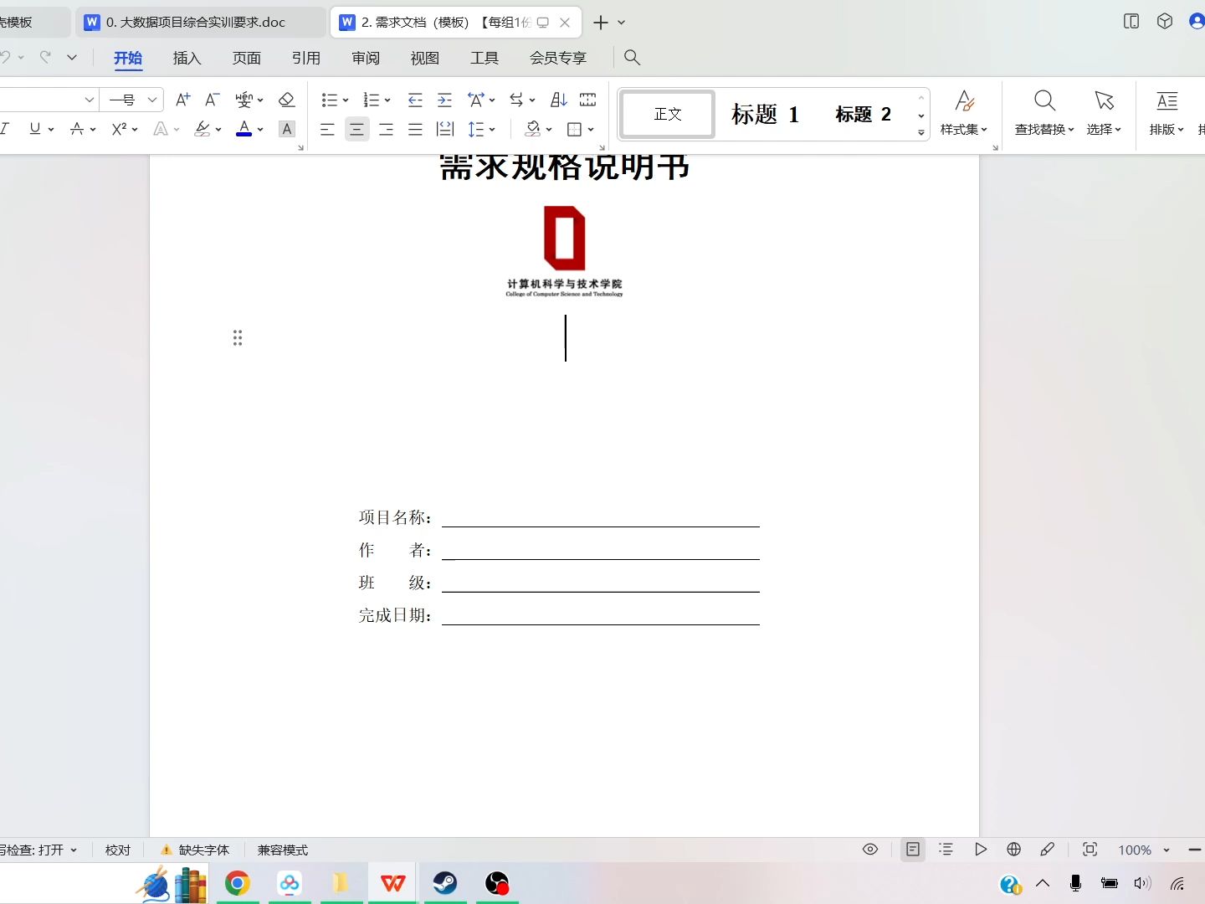The image size is (1205, 904).
Task: Decrease paragraph indent
Action: click(x=415, y=100)
